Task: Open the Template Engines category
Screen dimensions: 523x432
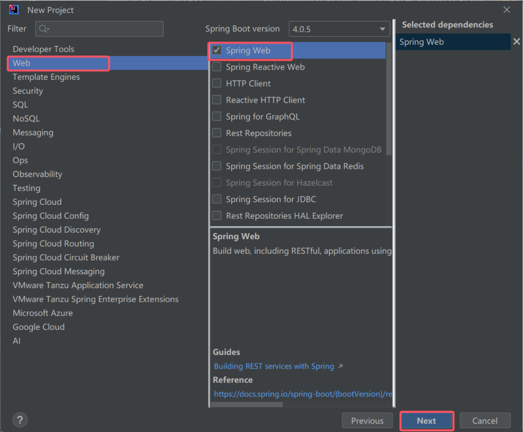Action: 46,77
